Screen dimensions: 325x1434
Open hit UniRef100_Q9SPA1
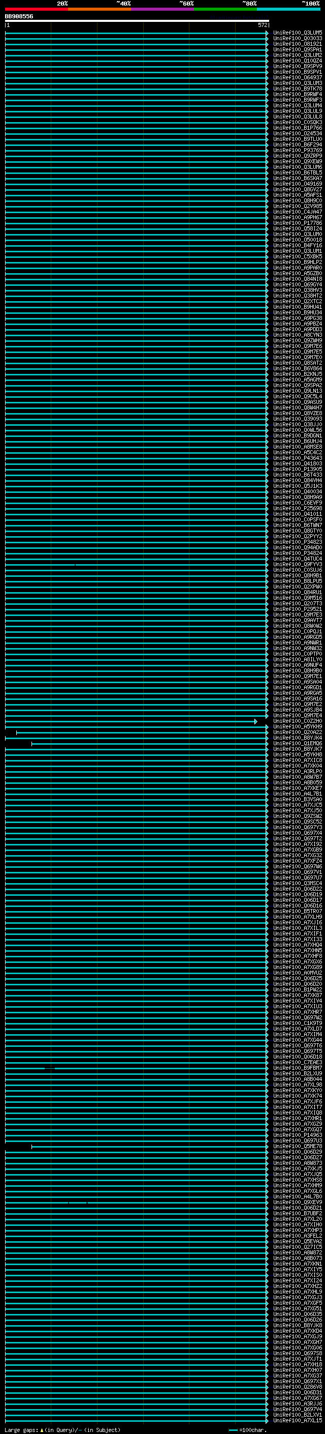click(x=298, y=49)
